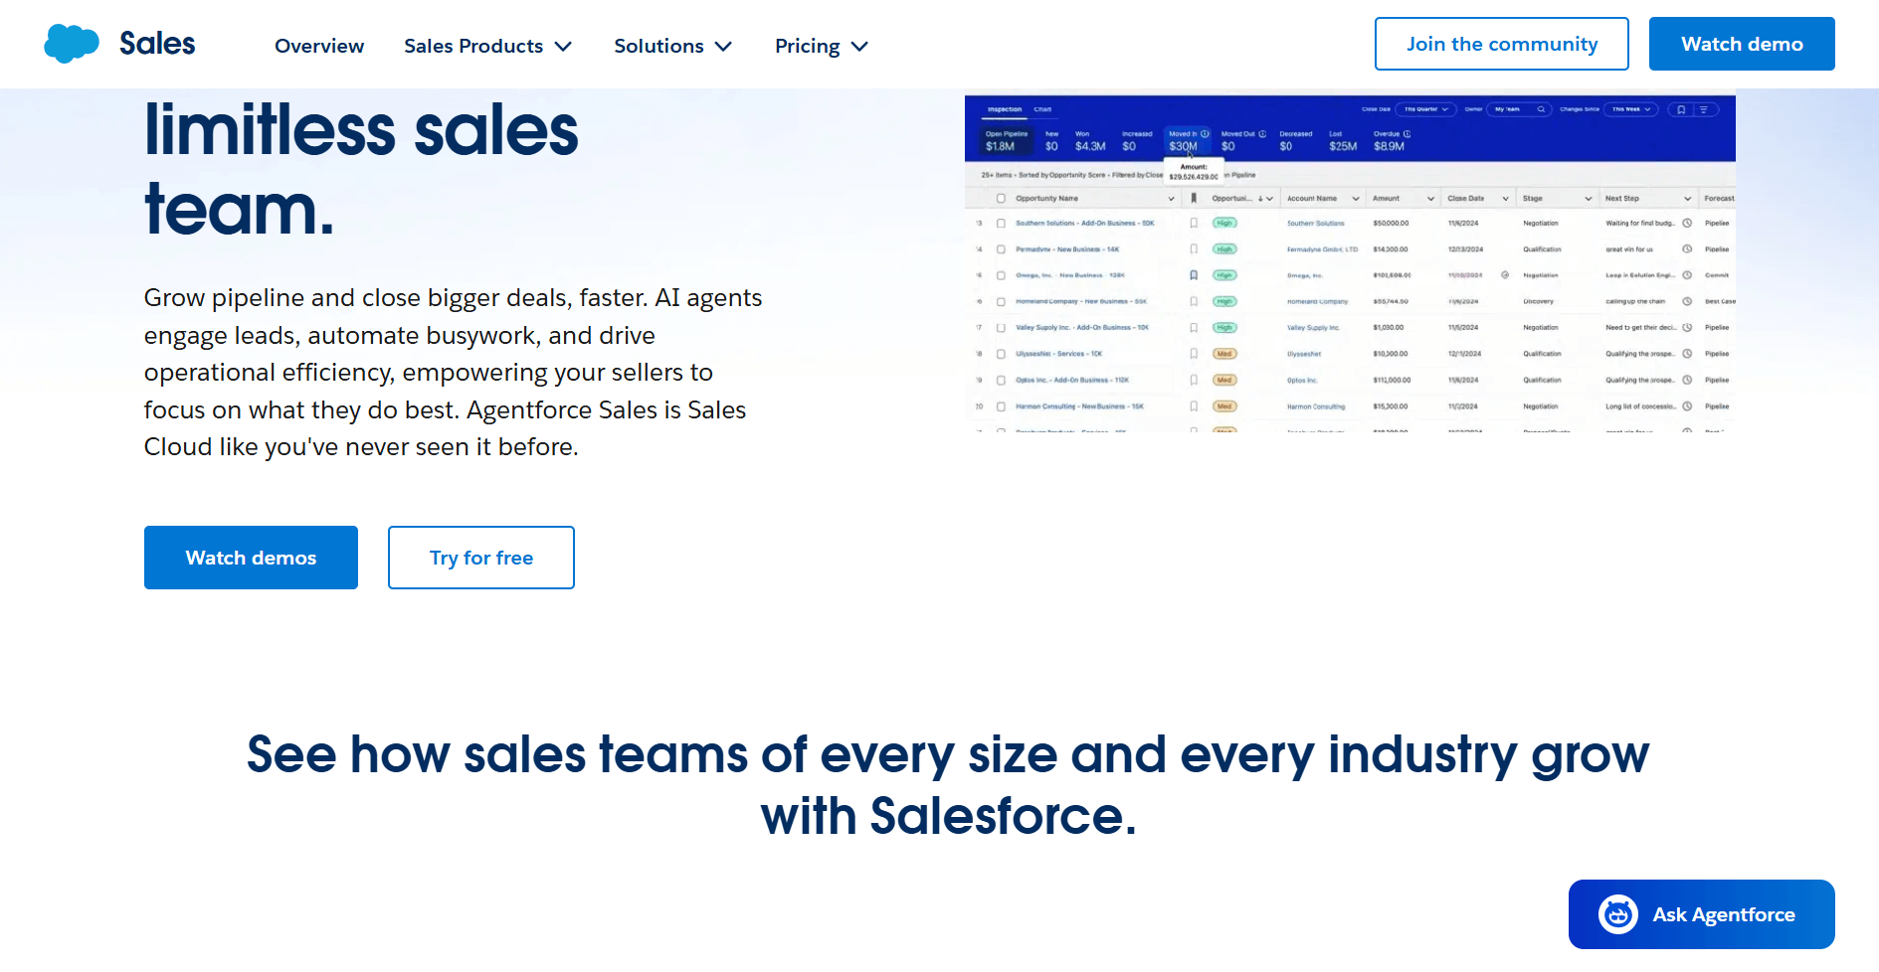1879x972 pixels.
Task: Click the Join the community button
Action: (x=1502, y=44)
